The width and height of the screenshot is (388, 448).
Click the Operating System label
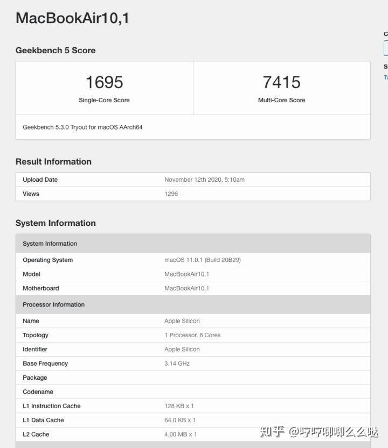(48, 260)
